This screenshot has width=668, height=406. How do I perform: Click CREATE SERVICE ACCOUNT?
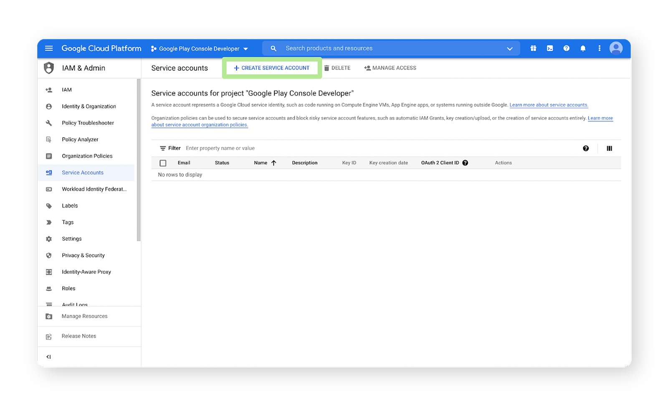pos(272,68)
